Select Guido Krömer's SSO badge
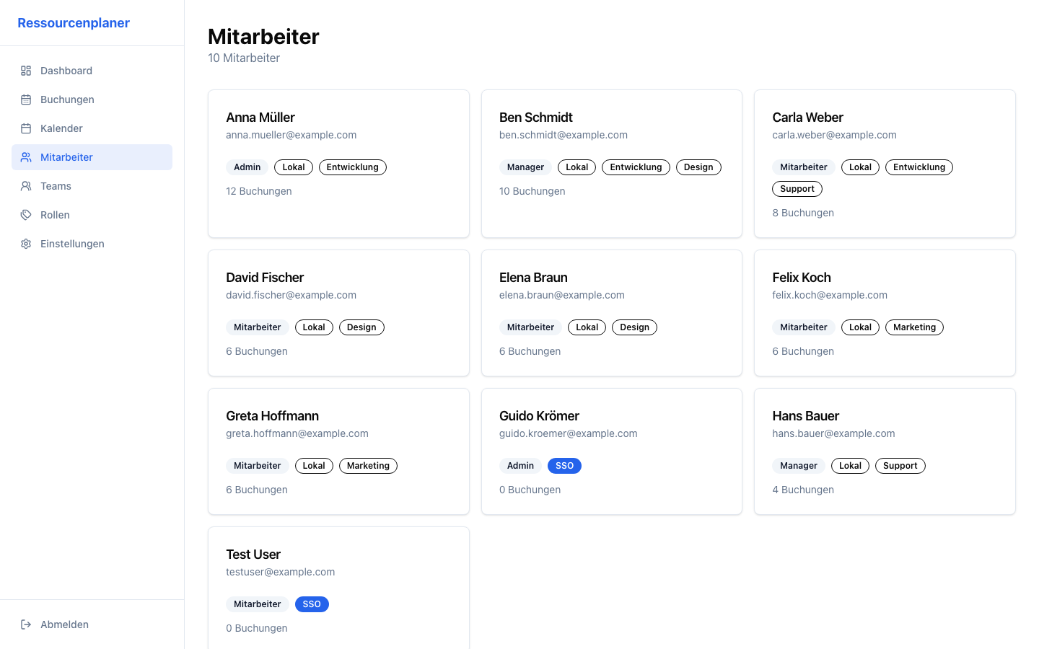This screenshot has width=1039, height=649. [564, 466]
